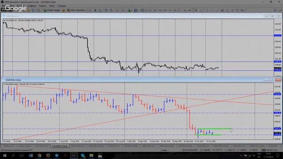283x159 pixels.
Task: Open File Explorer from taskbar
Action: (x=92, y=155)
